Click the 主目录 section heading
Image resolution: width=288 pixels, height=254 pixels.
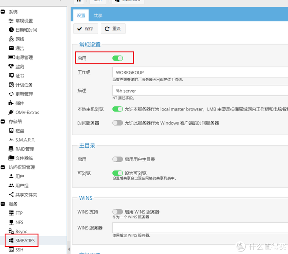coord(87,146)
